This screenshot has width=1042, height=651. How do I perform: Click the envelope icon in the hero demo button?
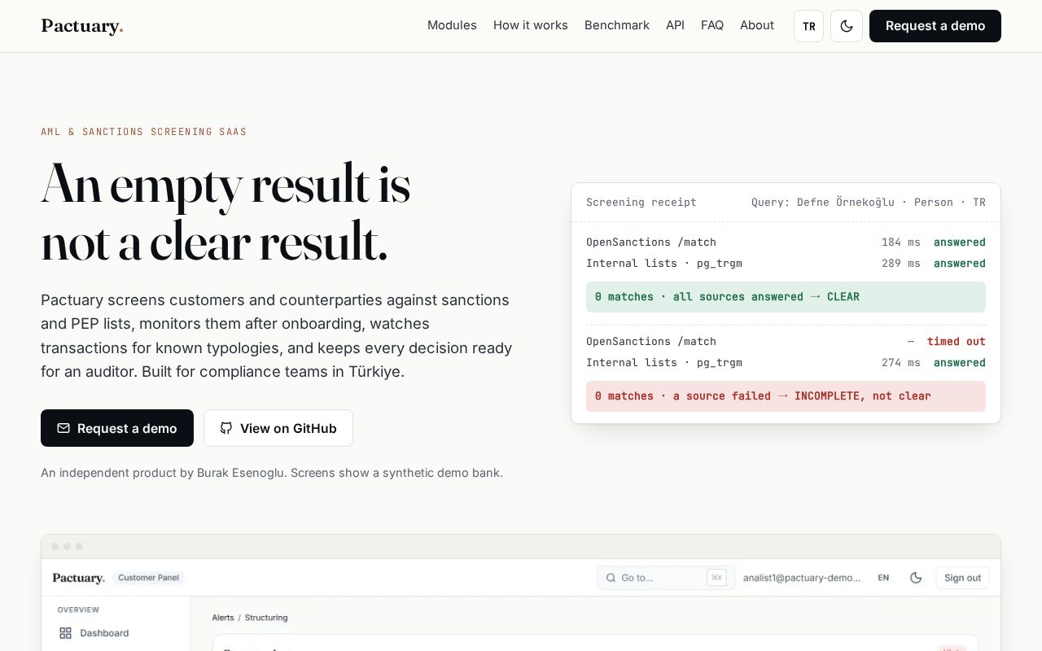[x=63, y=428]
